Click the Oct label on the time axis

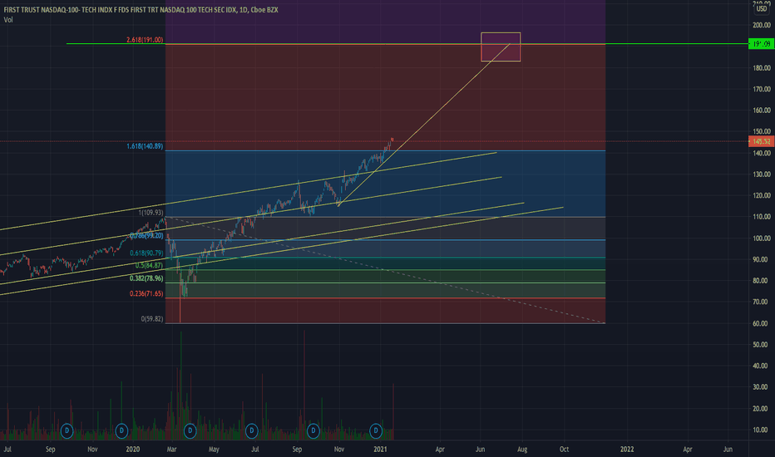pos(564,449)
